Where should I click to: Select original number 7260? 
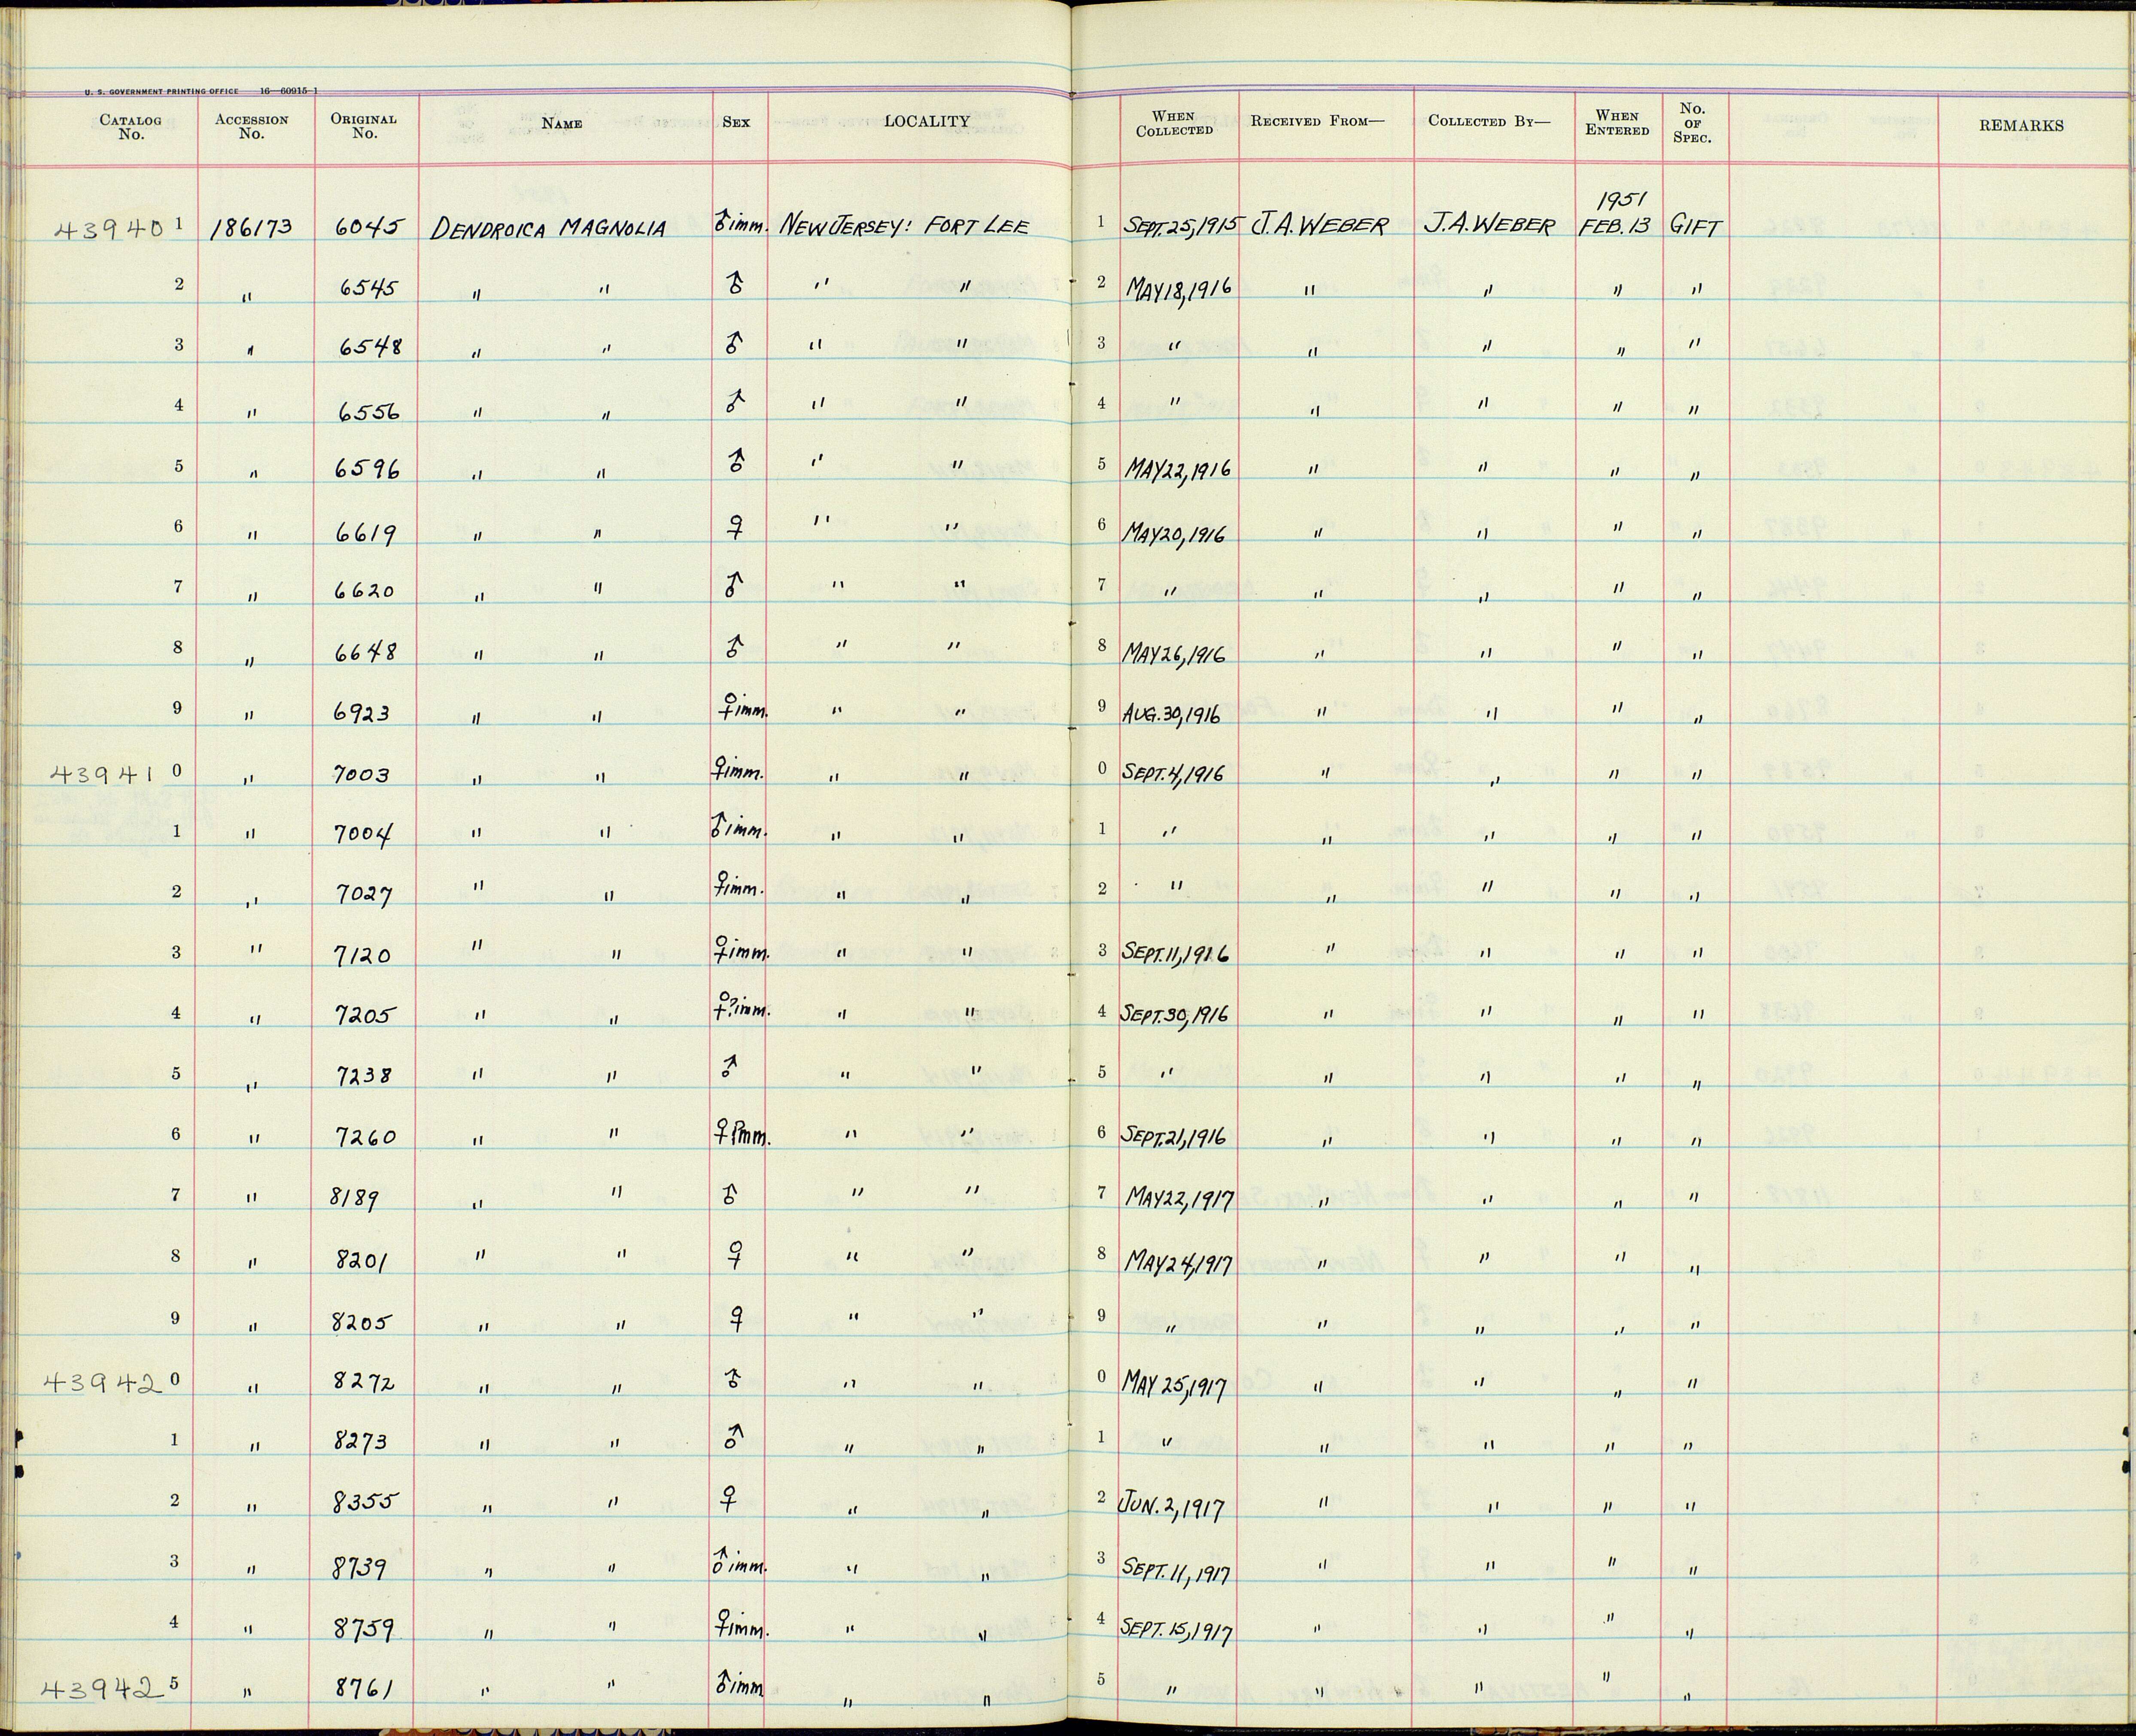[x=365, y=1138]
